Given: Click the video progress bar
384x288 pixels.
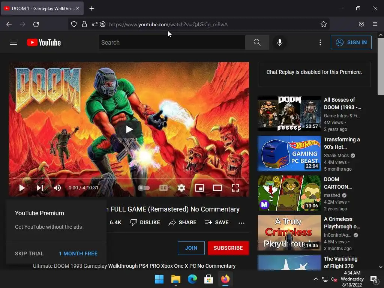Looking at the screenshot, I should click(129, 178).
